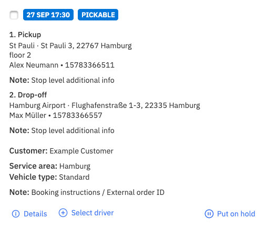Image resolution: width=267 pixels, height=230 pixels.
Task: Choose the Select driver link text
Action: click(93, 213)
